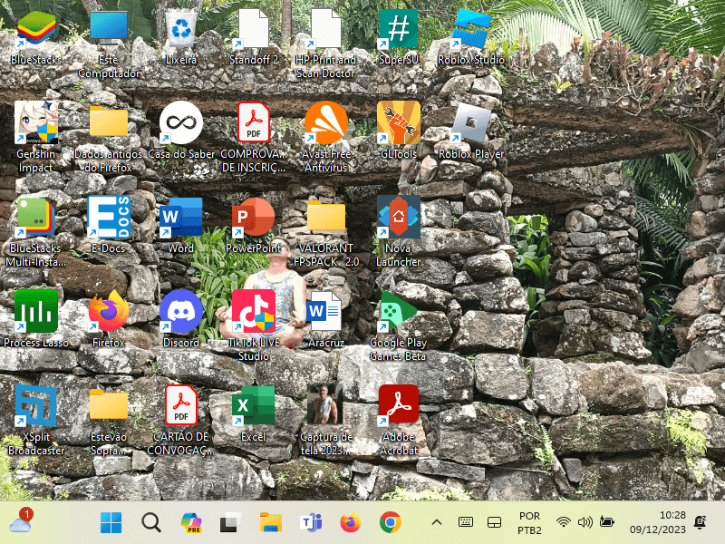Open File Explorer from the taskbar

pos(270,523)
